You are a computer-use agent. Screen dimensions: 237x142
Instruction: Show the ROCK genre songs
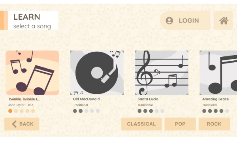[x=214, y=124]
